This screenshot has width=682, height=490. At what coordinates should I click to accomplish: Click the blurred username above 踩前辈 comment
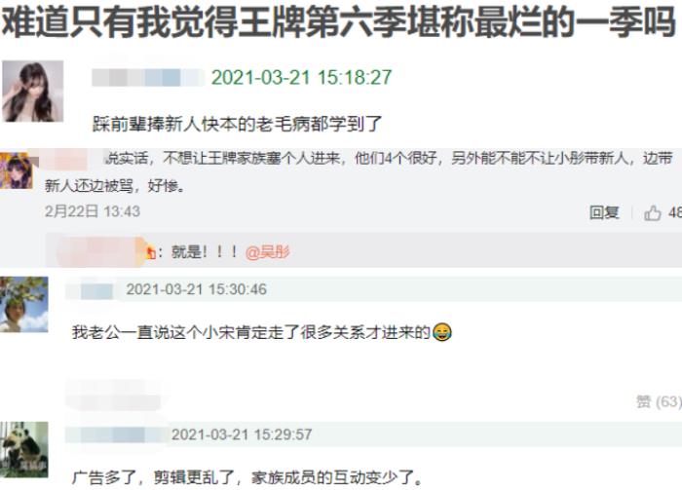click(x=148, y=78)
